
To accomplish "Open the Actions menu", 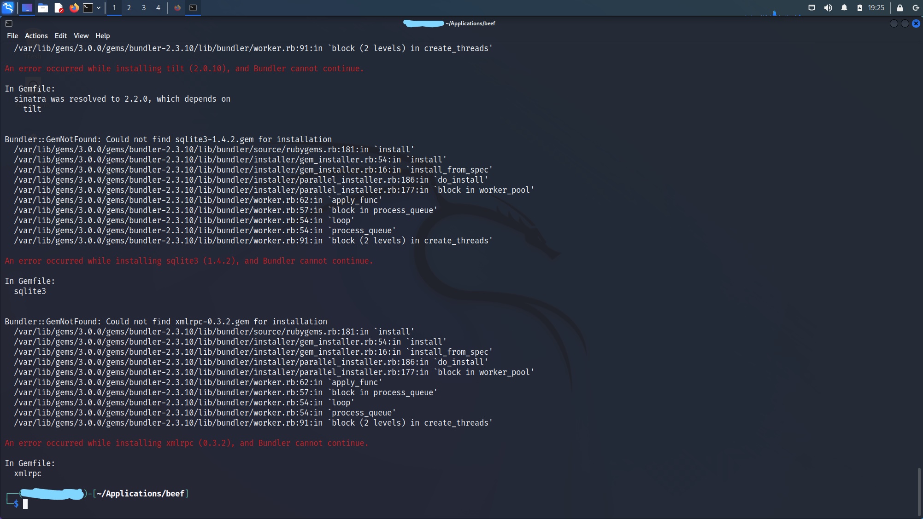I will click(x=36, y=36).
